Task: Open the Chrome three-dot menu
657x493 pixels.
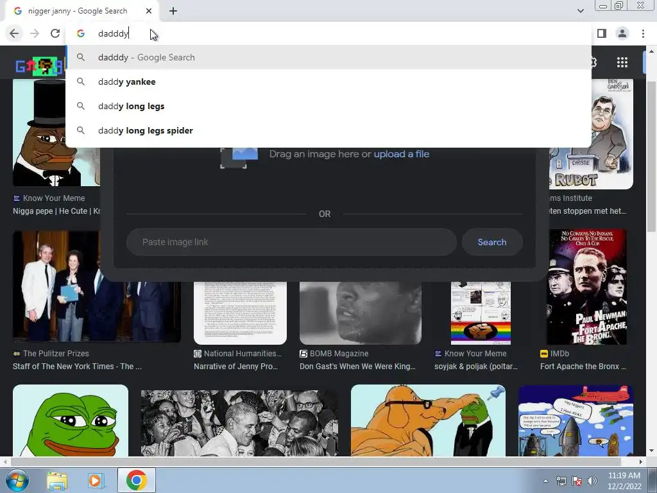Action: (643, 33)
